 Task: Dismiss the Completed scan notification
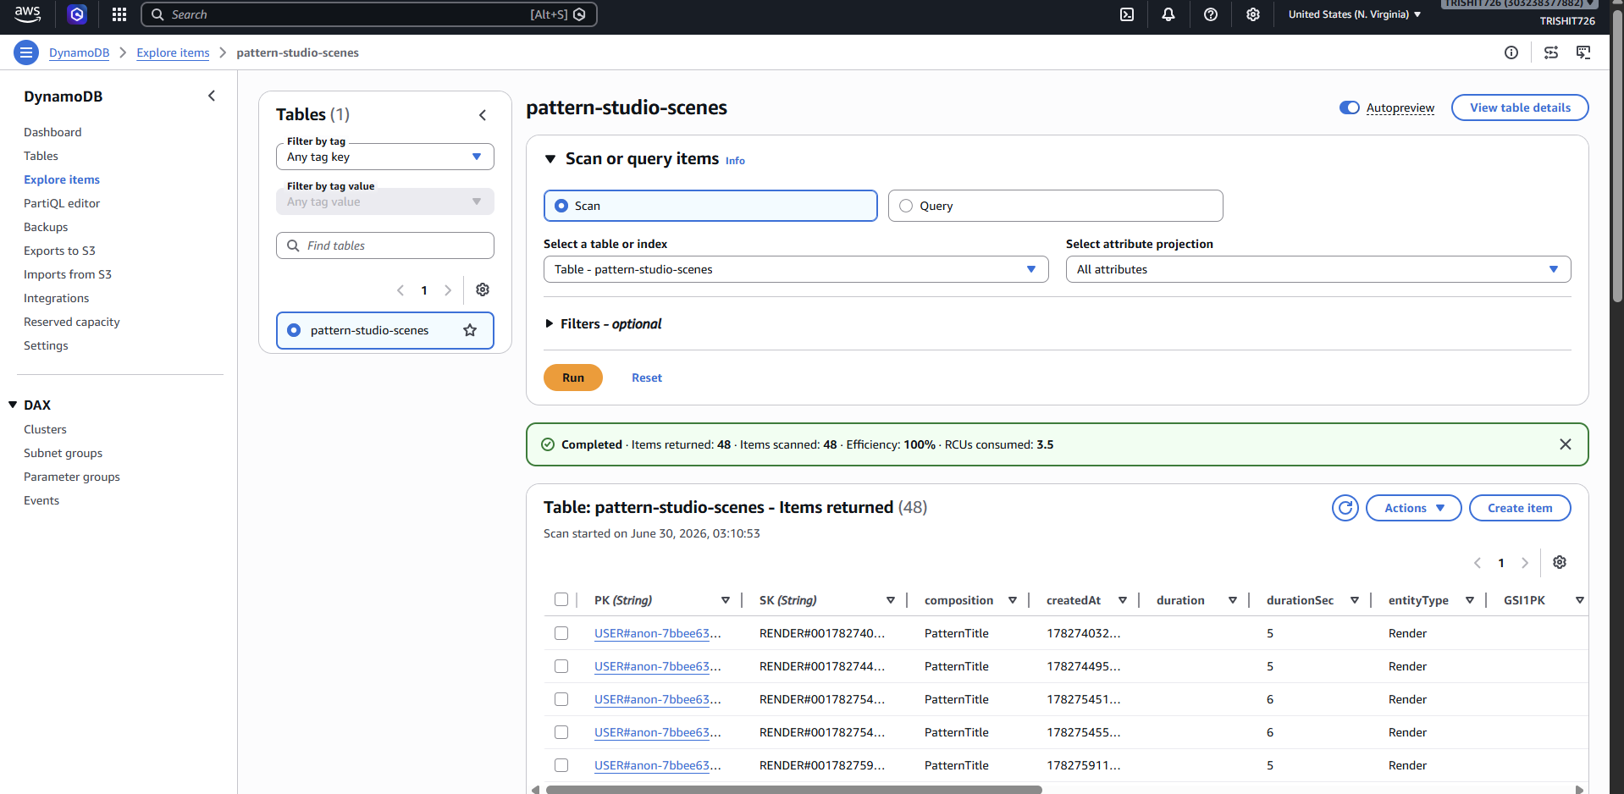point(1566,444)
